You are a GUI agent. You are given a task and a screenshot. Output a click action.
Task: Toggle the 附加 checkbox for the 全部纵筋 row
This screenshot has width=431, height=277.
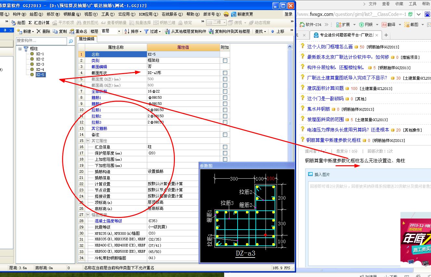point(225,92)
